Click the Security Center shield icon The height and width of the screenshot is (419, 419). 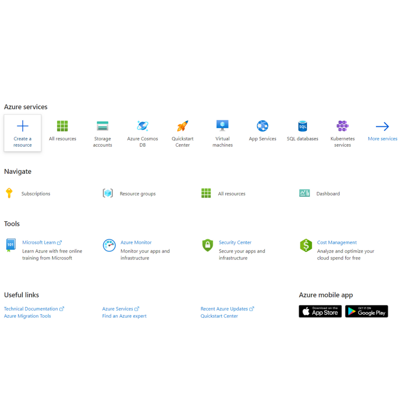coord(207,245)
